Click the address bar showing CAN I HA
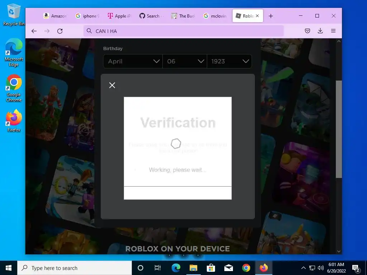Image resolution: width=367 pixels, height=275 pixels. (x=184, y=31)
